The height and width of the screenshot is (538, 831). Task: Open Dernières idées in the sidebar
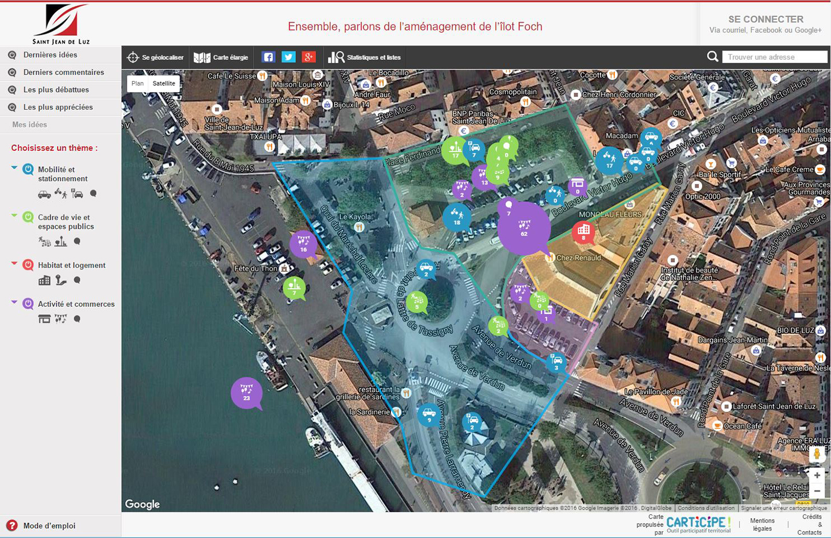(50, 55)
